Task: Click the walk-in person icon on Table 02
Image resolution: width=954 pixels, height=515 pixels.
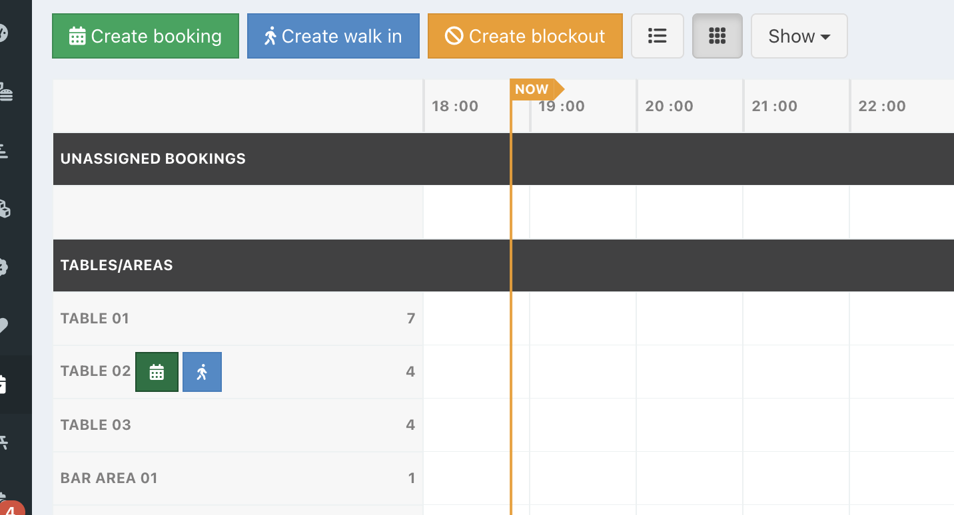Action: (x=202, y=372)
